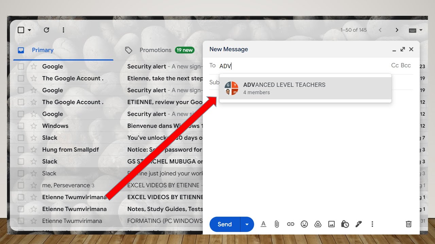Click the 1–50 of 145 counter
Viewport: 435px width, 244px height.
353,30
